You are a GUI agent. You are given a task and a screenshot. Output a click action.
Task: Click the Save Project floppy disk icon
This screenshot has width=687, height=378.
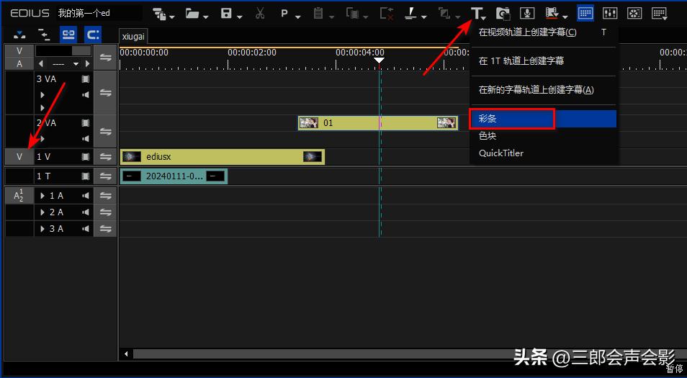point(227,13)
